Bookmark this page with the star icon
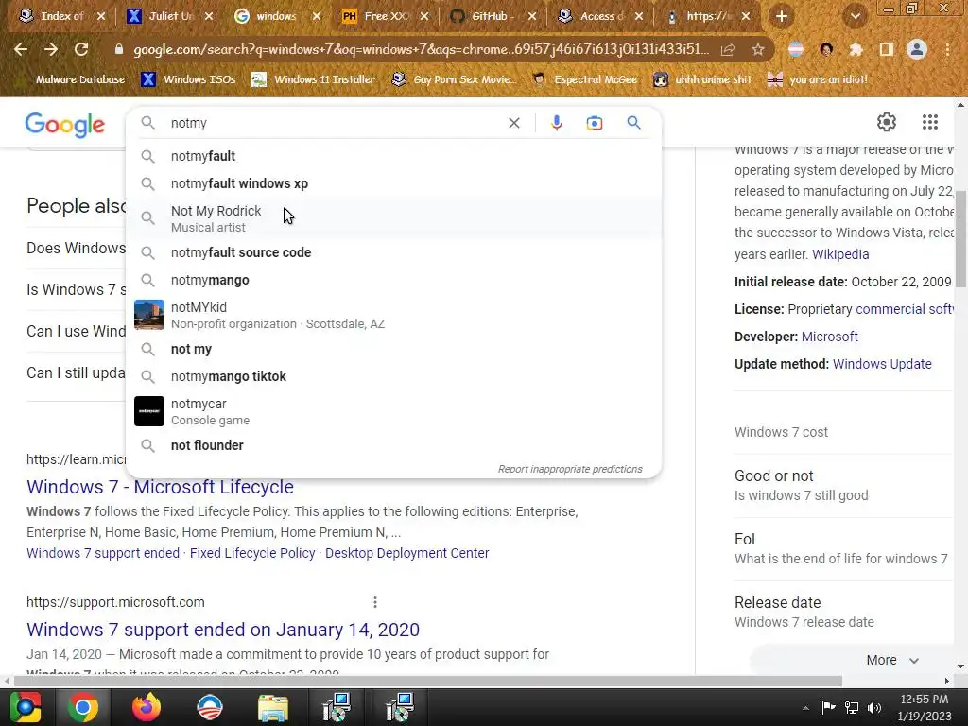Viewport: 968px width, 726px height. (758, 49)
